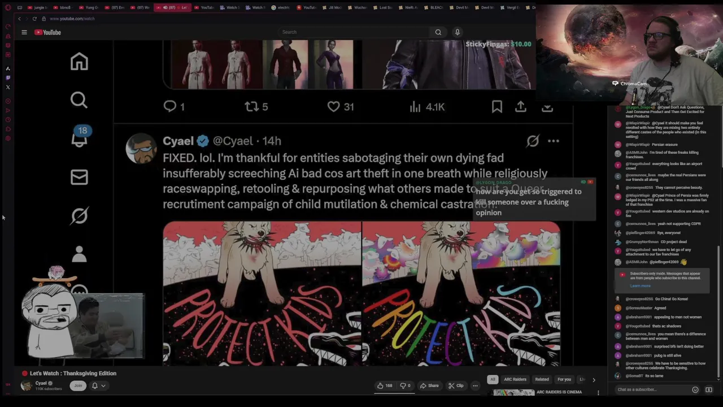Select the Related chip

(542, 379)
